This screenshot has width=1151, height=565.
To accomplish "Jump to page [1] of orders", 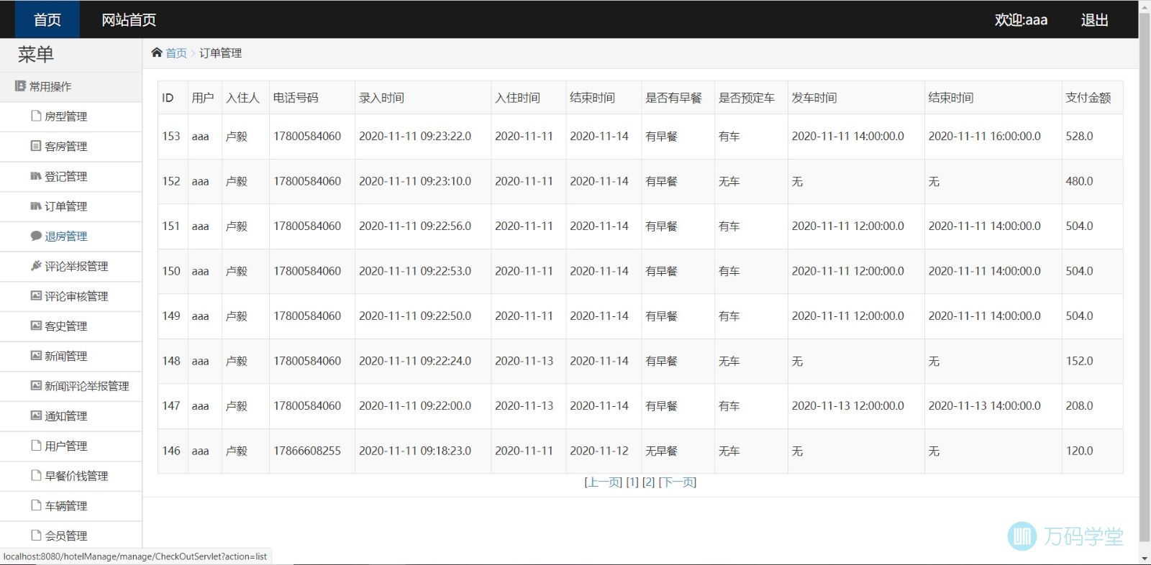I will pos(632,482).
